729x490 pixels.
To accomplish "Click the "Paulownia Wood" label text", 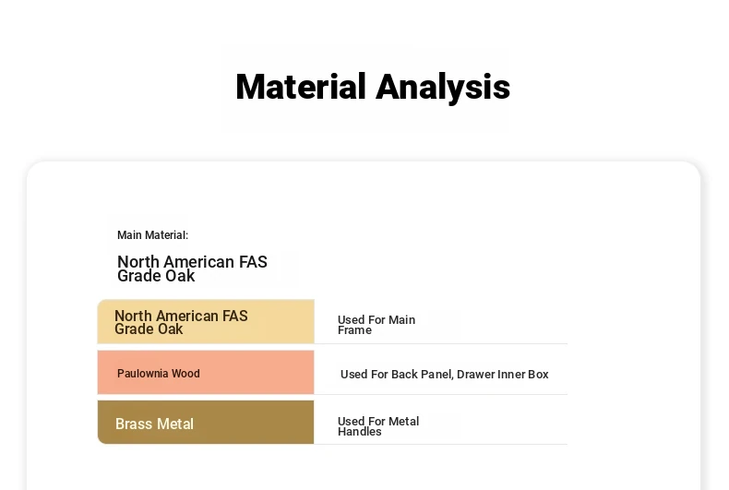I will (x=159, y=374).
